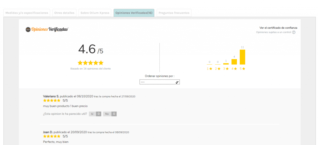Click the 1 star label under chart
This screenshot has width=318, height=145.
point(210,69)
